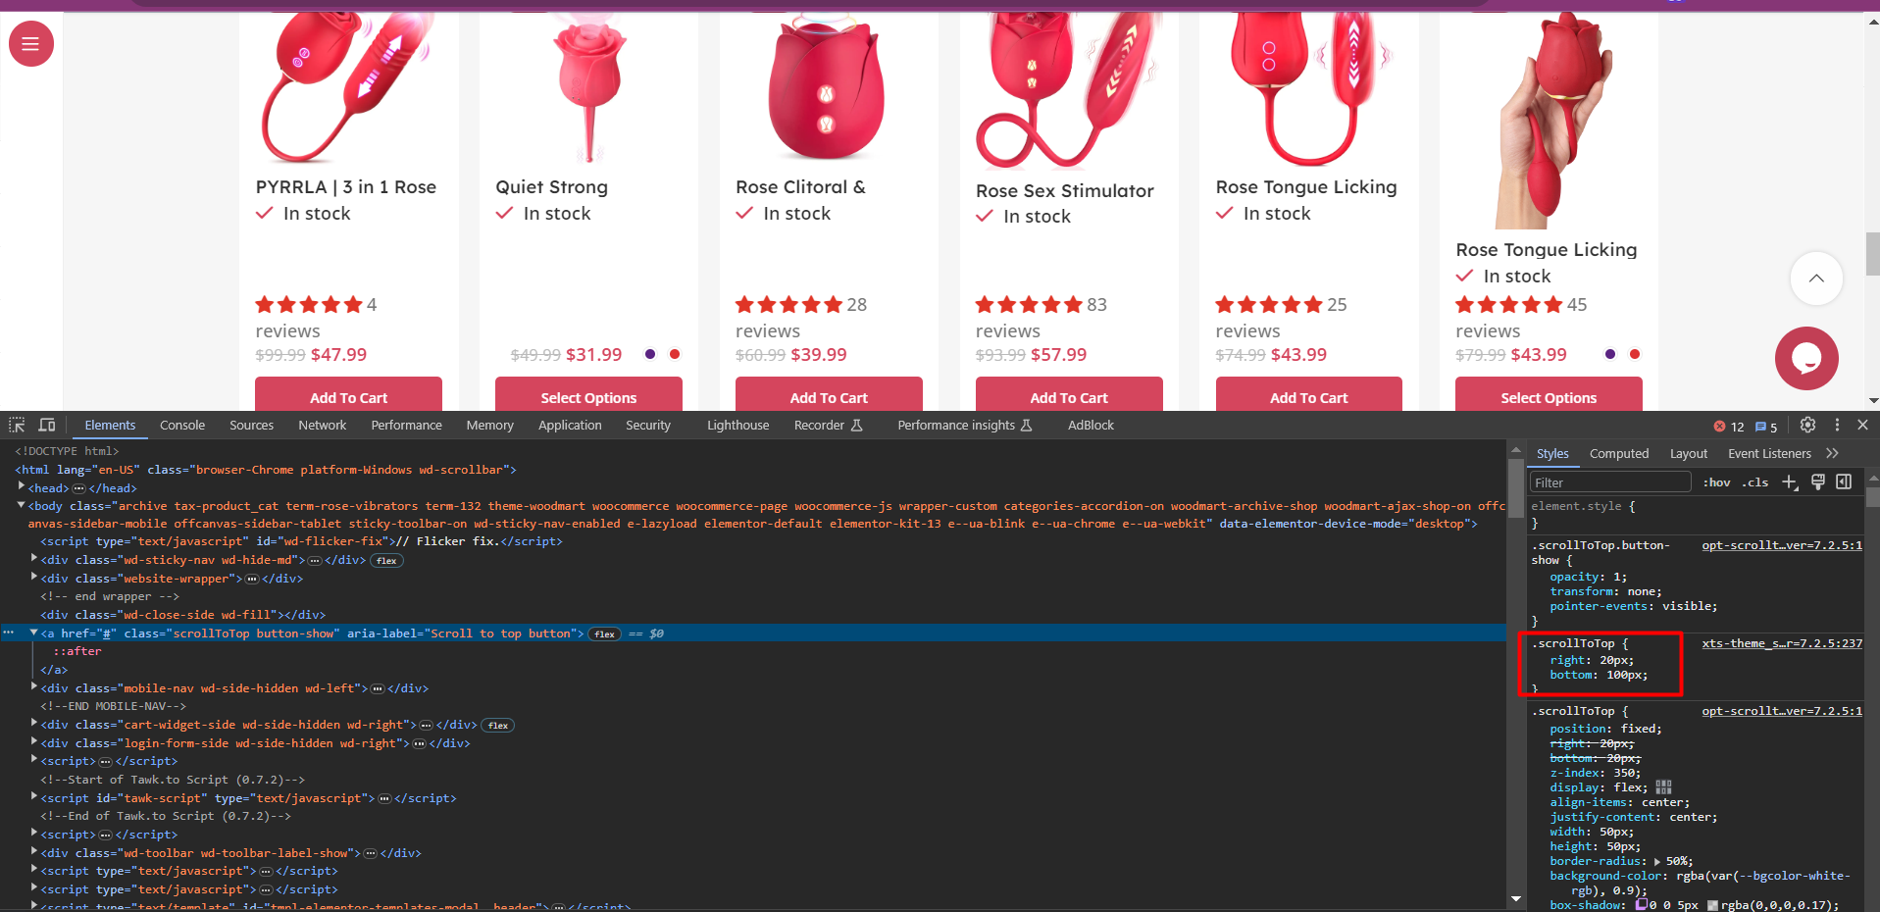Click the box-shadow rgba color swatch

(x=1712, y=905)
